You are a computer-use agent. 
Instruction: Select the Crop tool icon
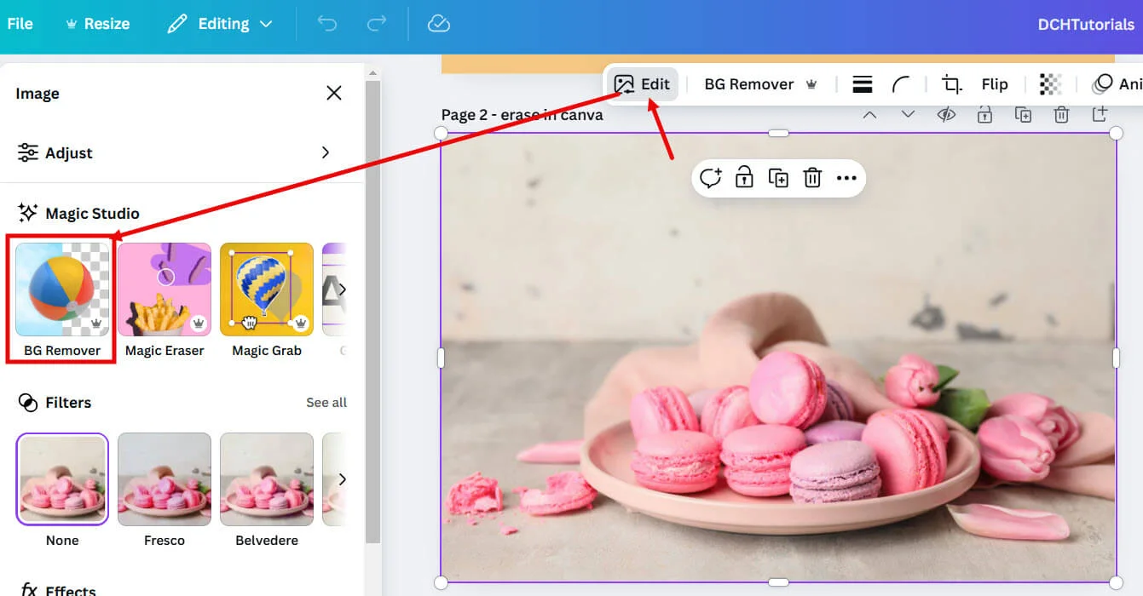tap(952, 83)
